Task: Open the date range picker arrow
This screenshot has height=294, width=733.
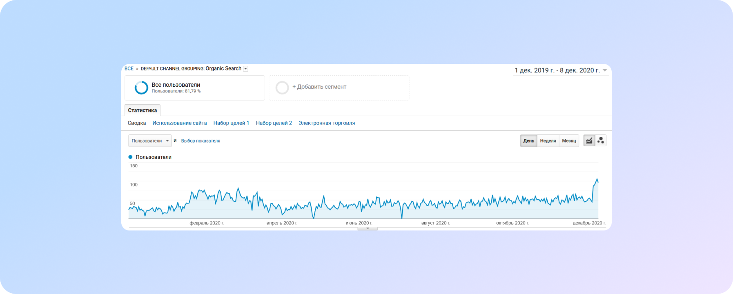Action: coord(605,70)
